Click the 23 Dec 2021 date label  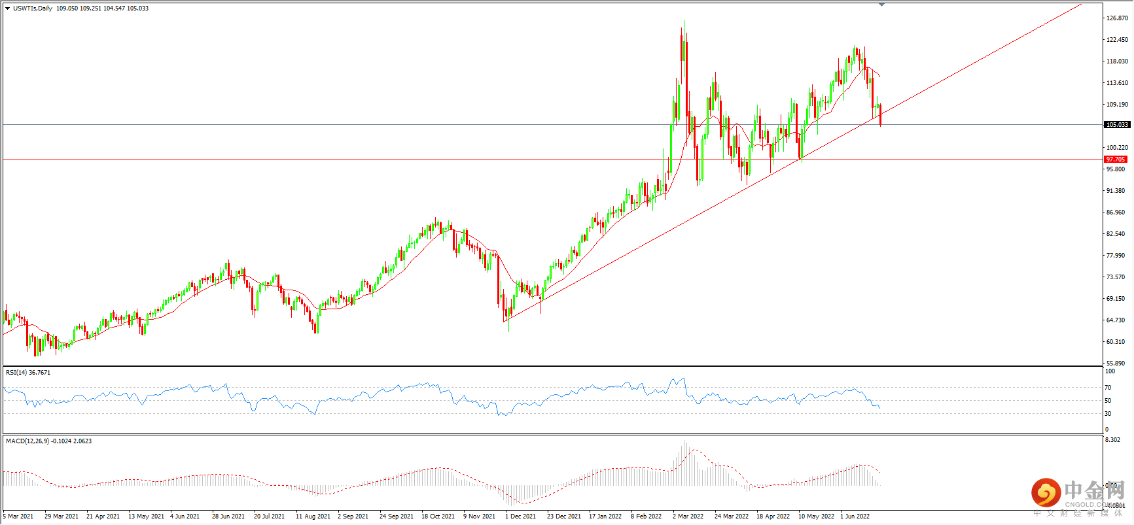coord(564,517)
